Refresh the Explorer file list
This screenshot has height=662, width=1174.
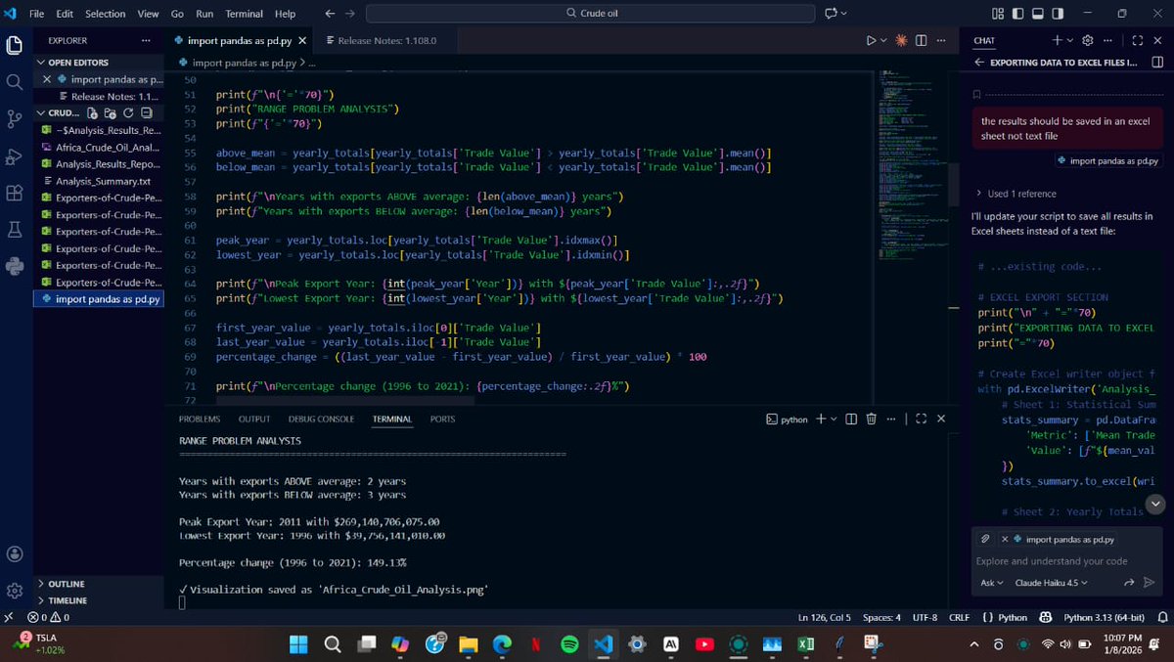(128, 112)
